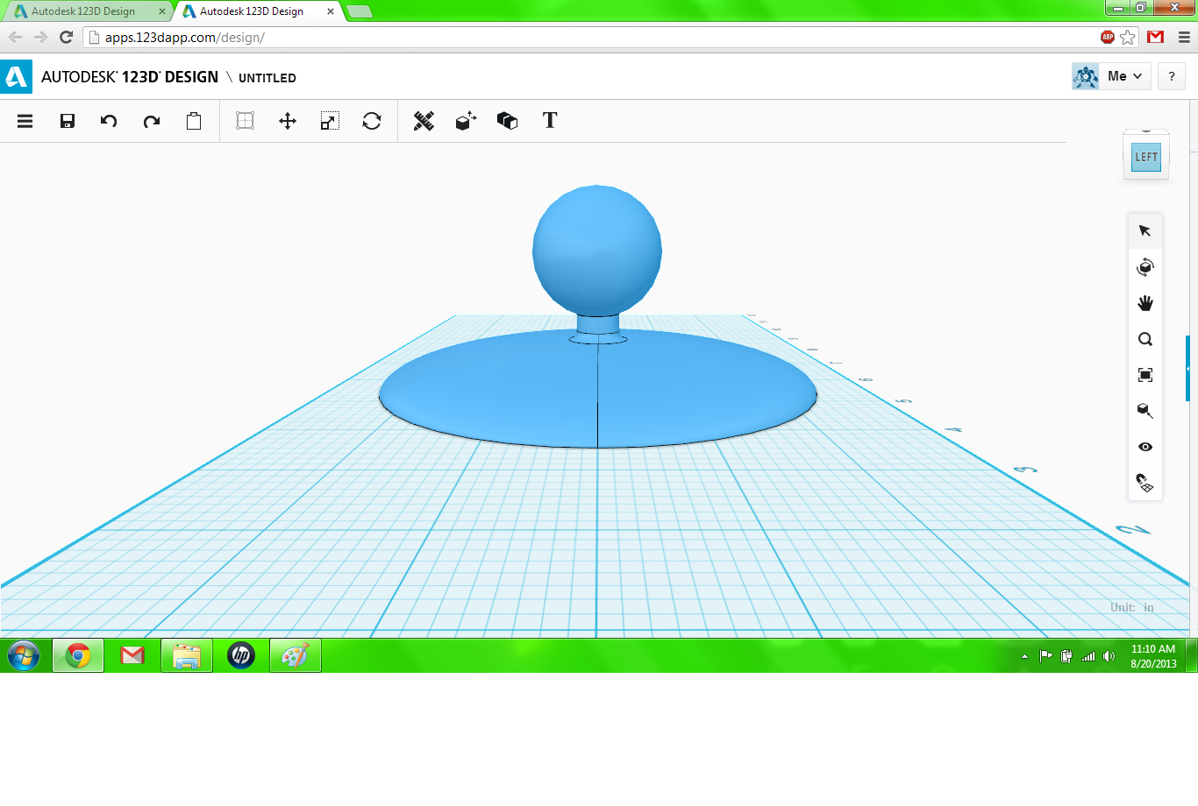Image resolution: width=1198 pixels, height=806 pixels.
Task: Click the Gmail checker extension icon
Action: click(1155, 37)
